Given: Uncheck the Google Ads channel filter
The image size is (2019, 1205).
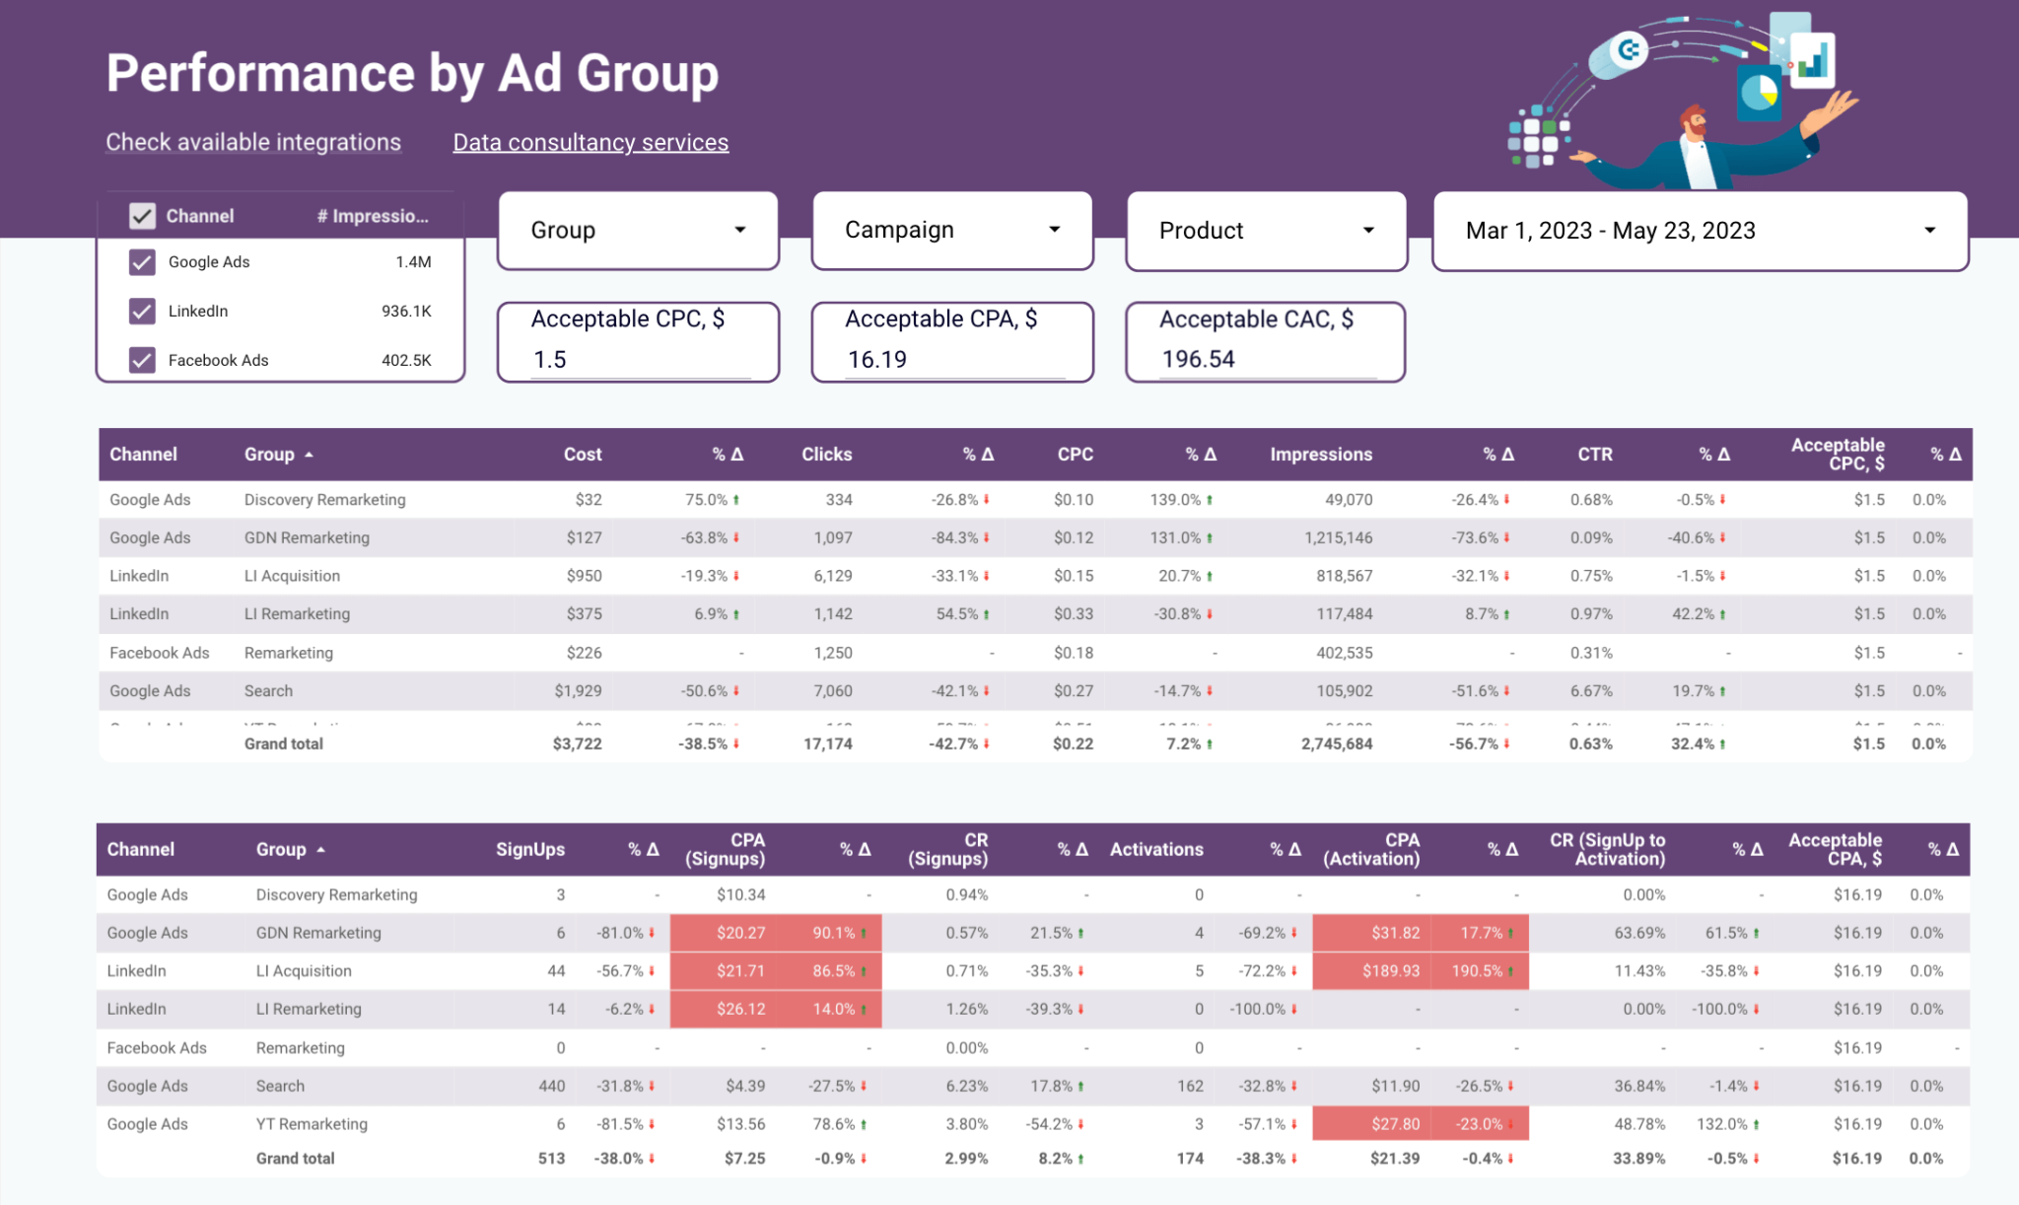Looking at the screenshot, I should coord(142,261).
